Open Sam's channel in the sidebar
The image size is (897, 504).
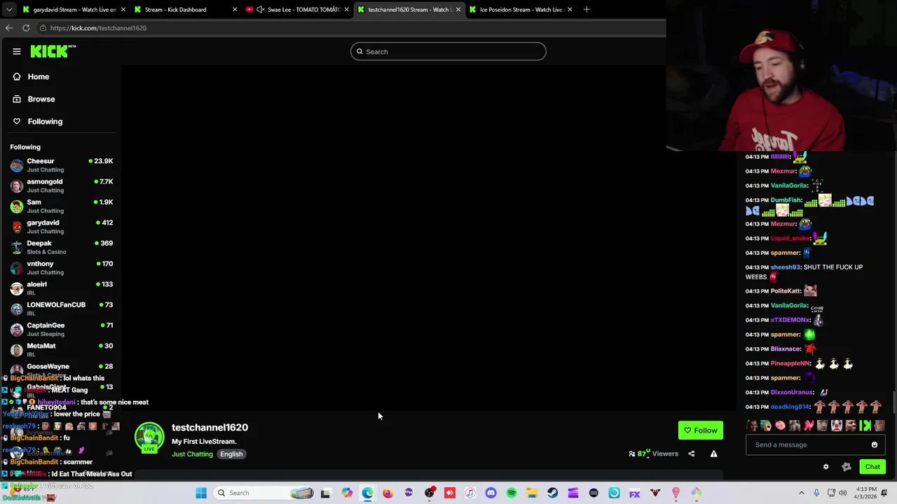click(x=62, y=206)
